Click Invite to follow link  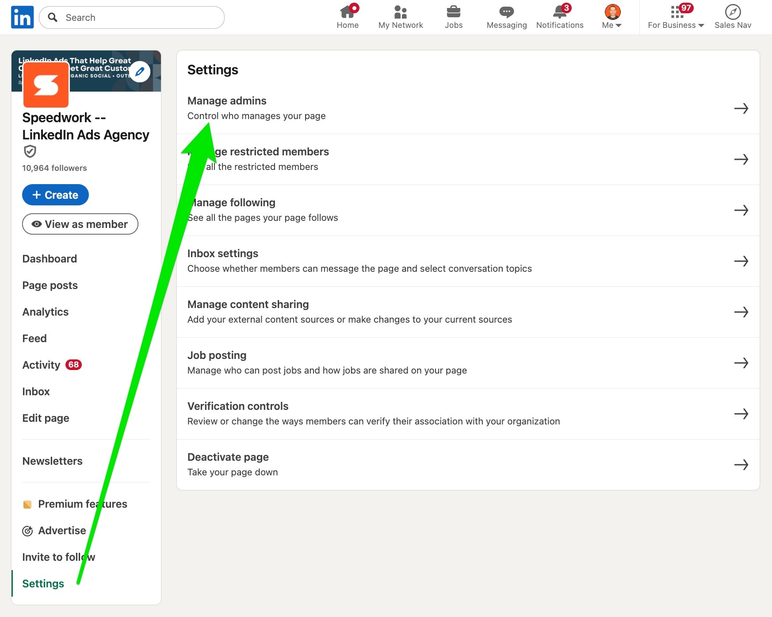pos(58,557)
